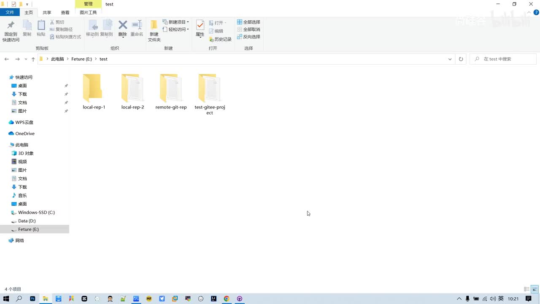The height and width of the screenshot is (304, 540).
Task: Open the File (文件) menu
Action: click(10, 13)
